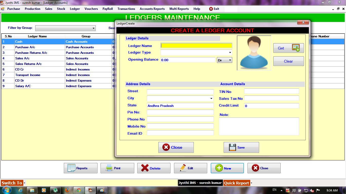The width and height of the screenshot is (346, 194).
Task: Clear the ledger photo
Action: 288,61
